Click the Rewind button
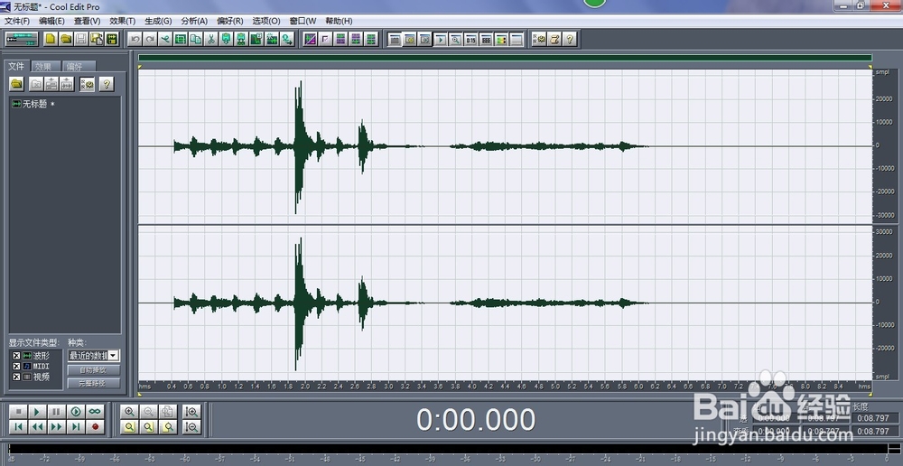This screenshot has height=466, width=903. (x=37, y=427)
